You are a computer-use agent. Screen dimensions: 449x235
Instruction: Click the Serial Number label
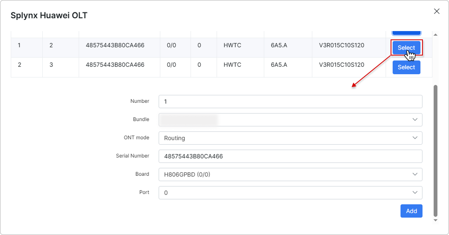click(x=132, y=156)
